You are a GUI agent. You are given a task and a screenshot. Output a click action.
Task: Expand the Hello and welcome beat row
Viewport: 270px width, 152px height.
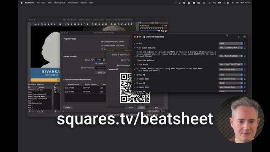(x=134, y=56)
